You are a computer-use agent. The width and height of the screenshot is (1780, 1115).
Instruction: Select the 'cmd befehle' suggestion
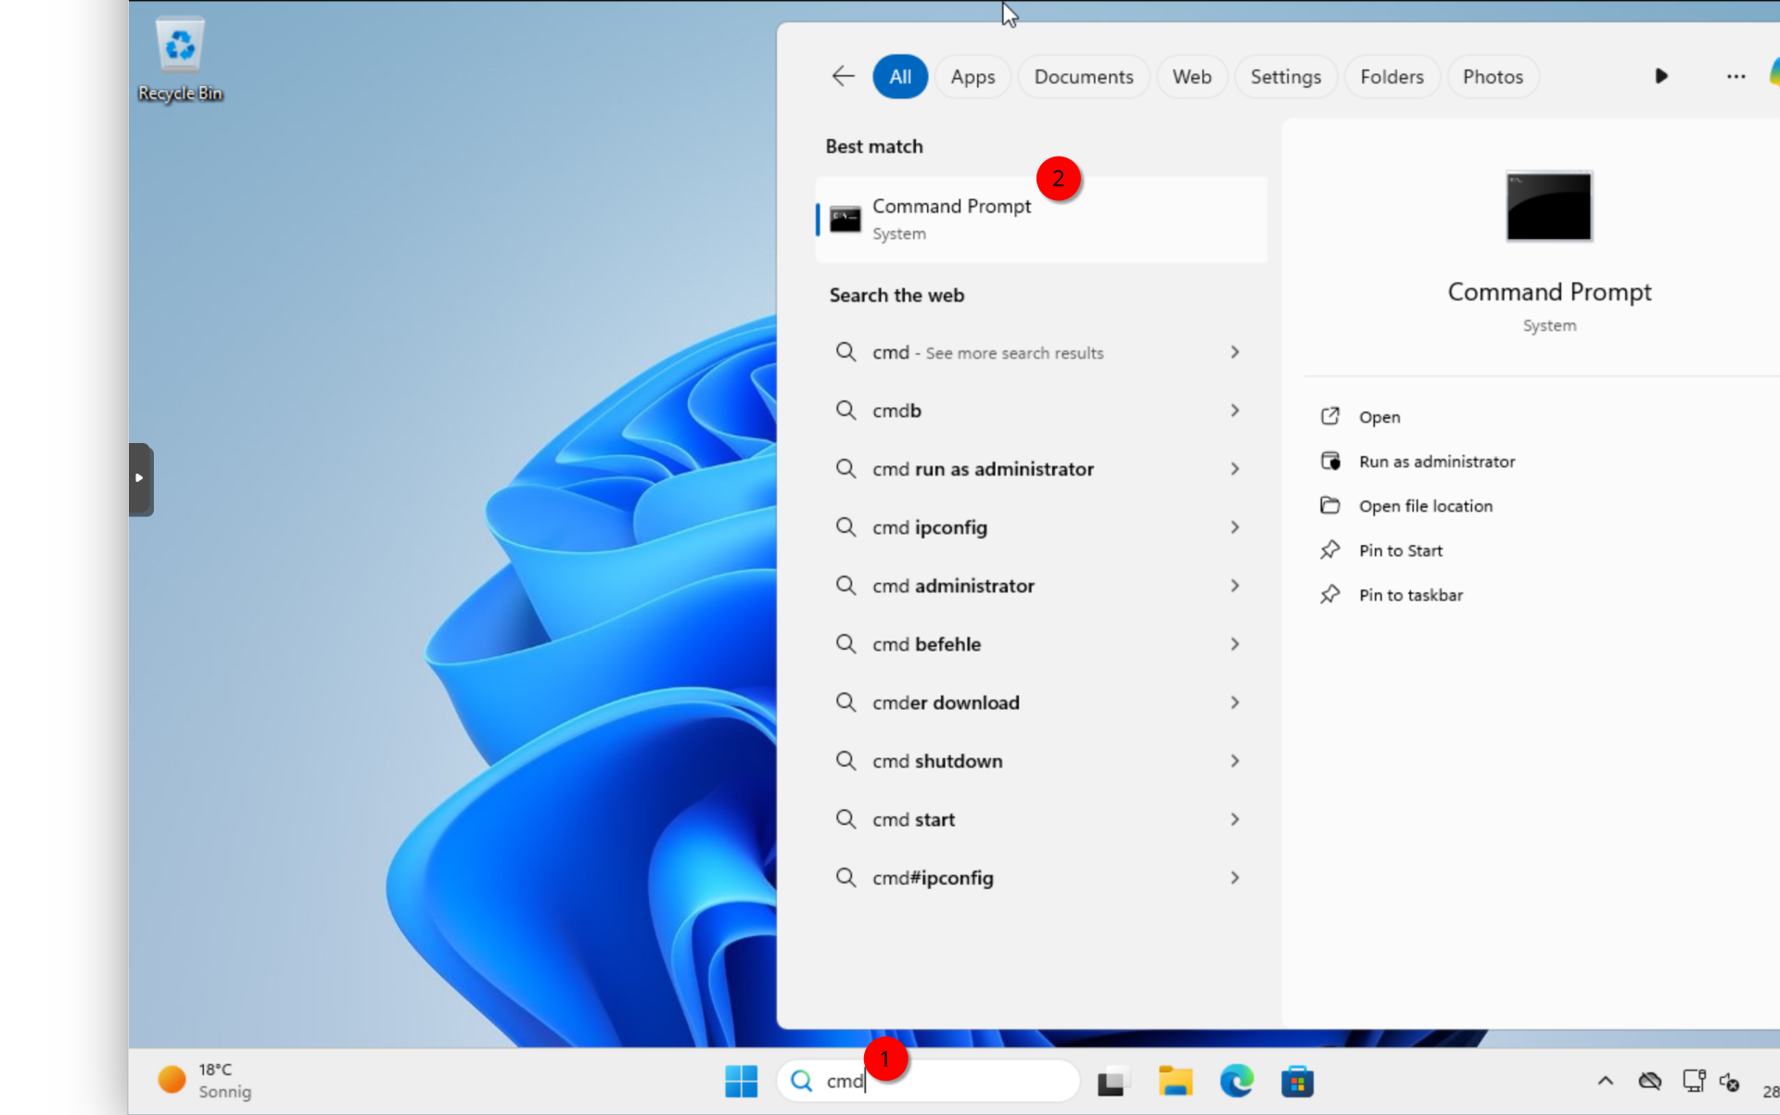pos(1041,644)
